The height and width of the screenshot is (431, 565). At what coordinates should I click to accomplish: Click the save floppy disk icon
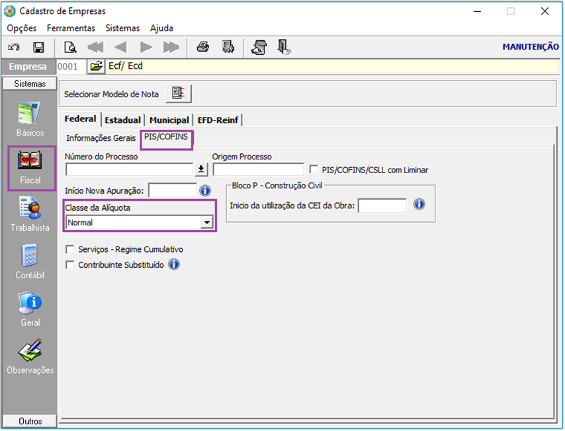click(x=38, y=47)
